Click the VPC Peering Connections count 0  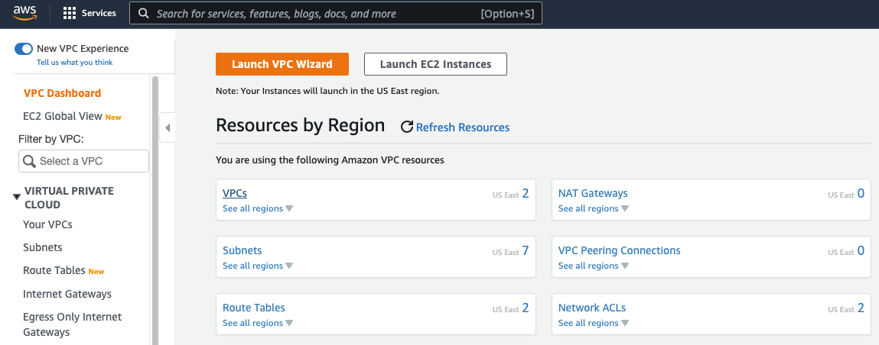point(861,250)
